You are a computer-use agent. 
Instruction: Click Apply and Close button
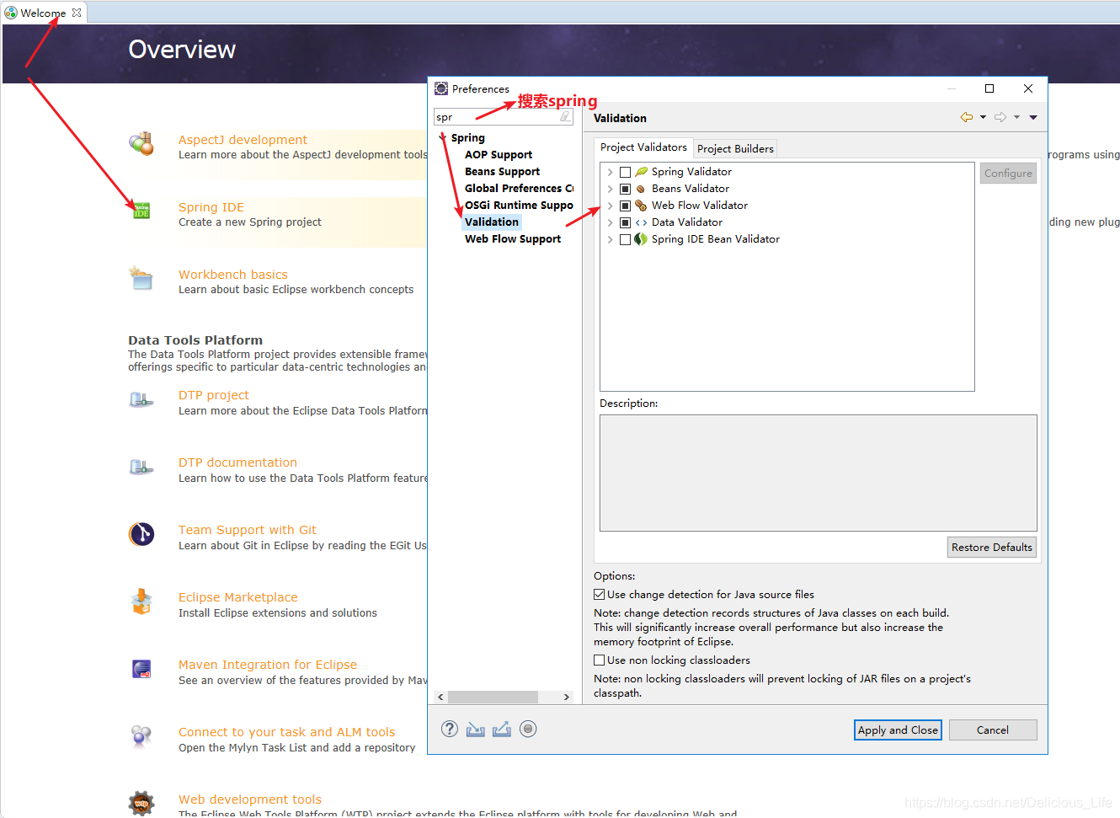(898, 730)
